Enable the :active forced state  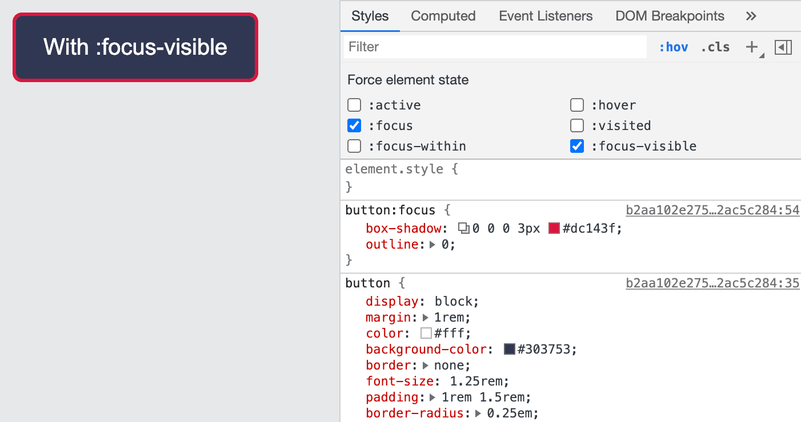point(354,105)
